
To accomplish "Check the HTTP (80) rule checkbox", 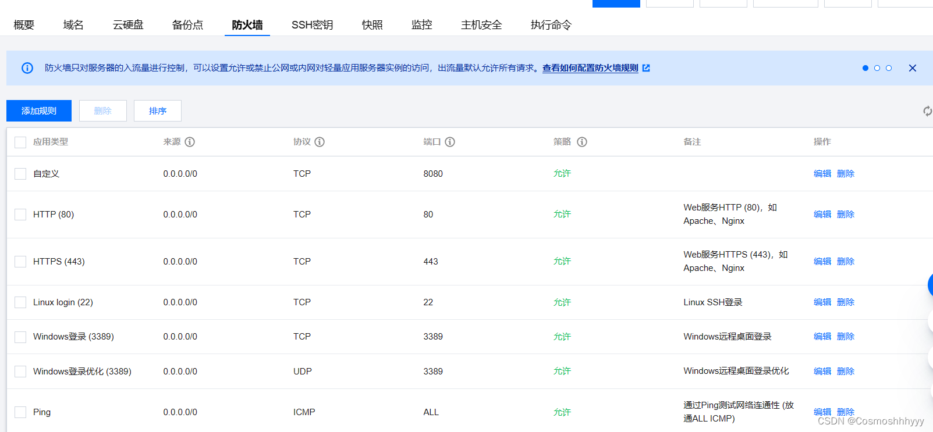I will click(20, 215).
